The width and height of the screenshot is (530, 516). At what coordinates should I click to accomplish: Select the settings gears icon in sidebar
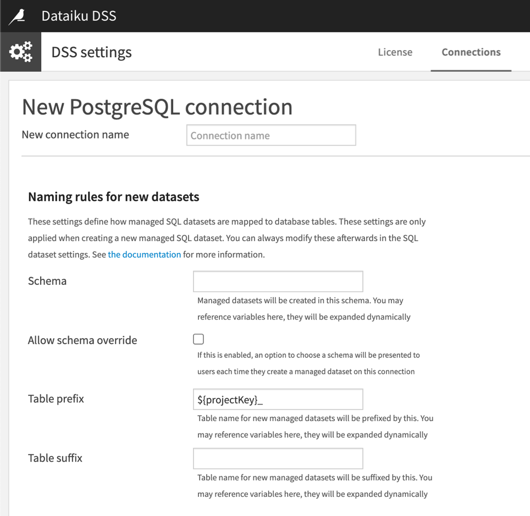[20, 52]
